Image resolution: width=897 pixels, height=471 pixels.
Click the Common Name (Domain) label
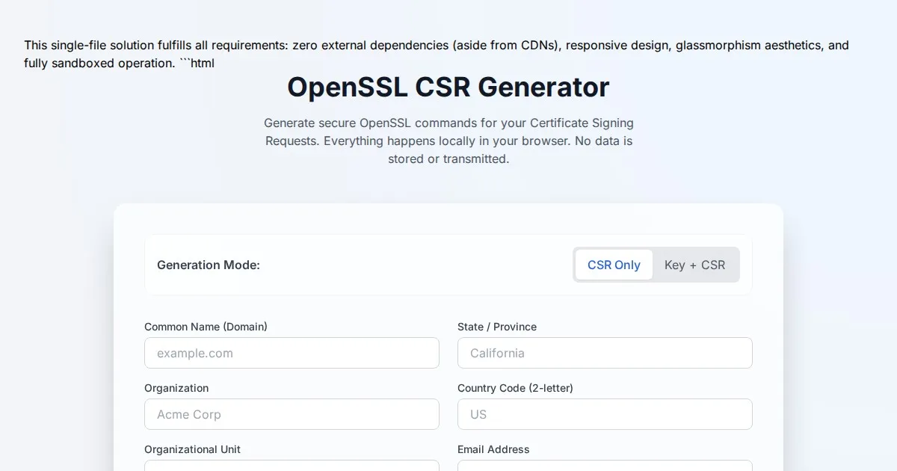click(206, 327)
